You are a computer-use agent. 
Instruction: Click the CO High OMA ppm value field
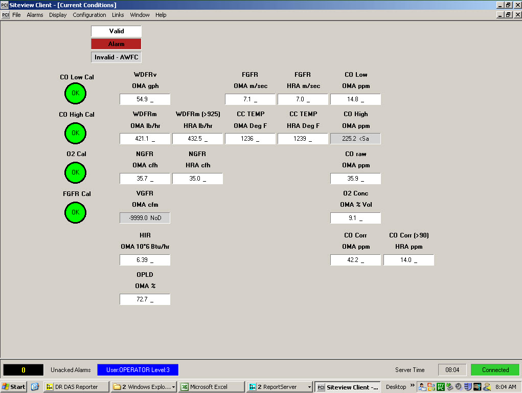tap(355, 139)
